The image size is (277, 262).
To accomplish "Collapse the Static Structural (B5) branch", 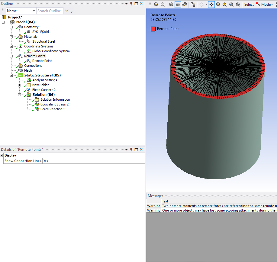I will 11,75.
